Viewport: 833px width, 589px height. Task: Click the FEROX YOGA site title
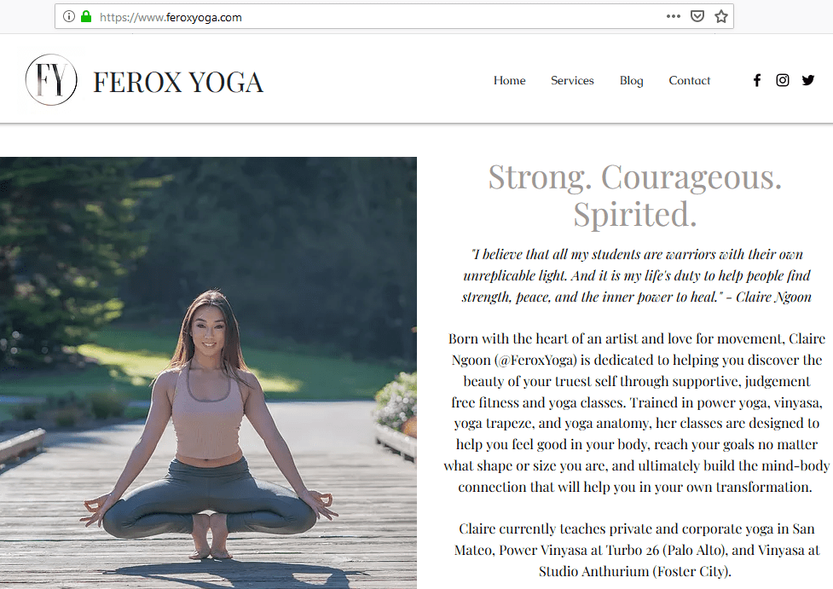click(178, 82)
